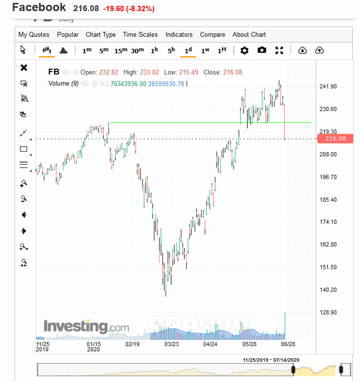The height and width of the screenshot is (381, 360).
Task: Click the magnifier with outward arrows
Action: click(24, 247)
